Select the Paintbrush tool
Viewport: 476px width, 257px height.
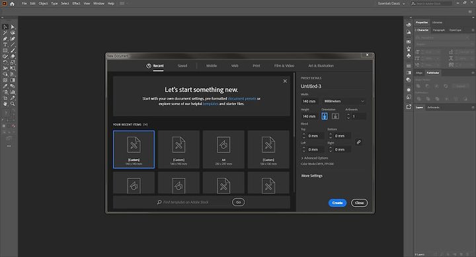[x=13, y=51]
